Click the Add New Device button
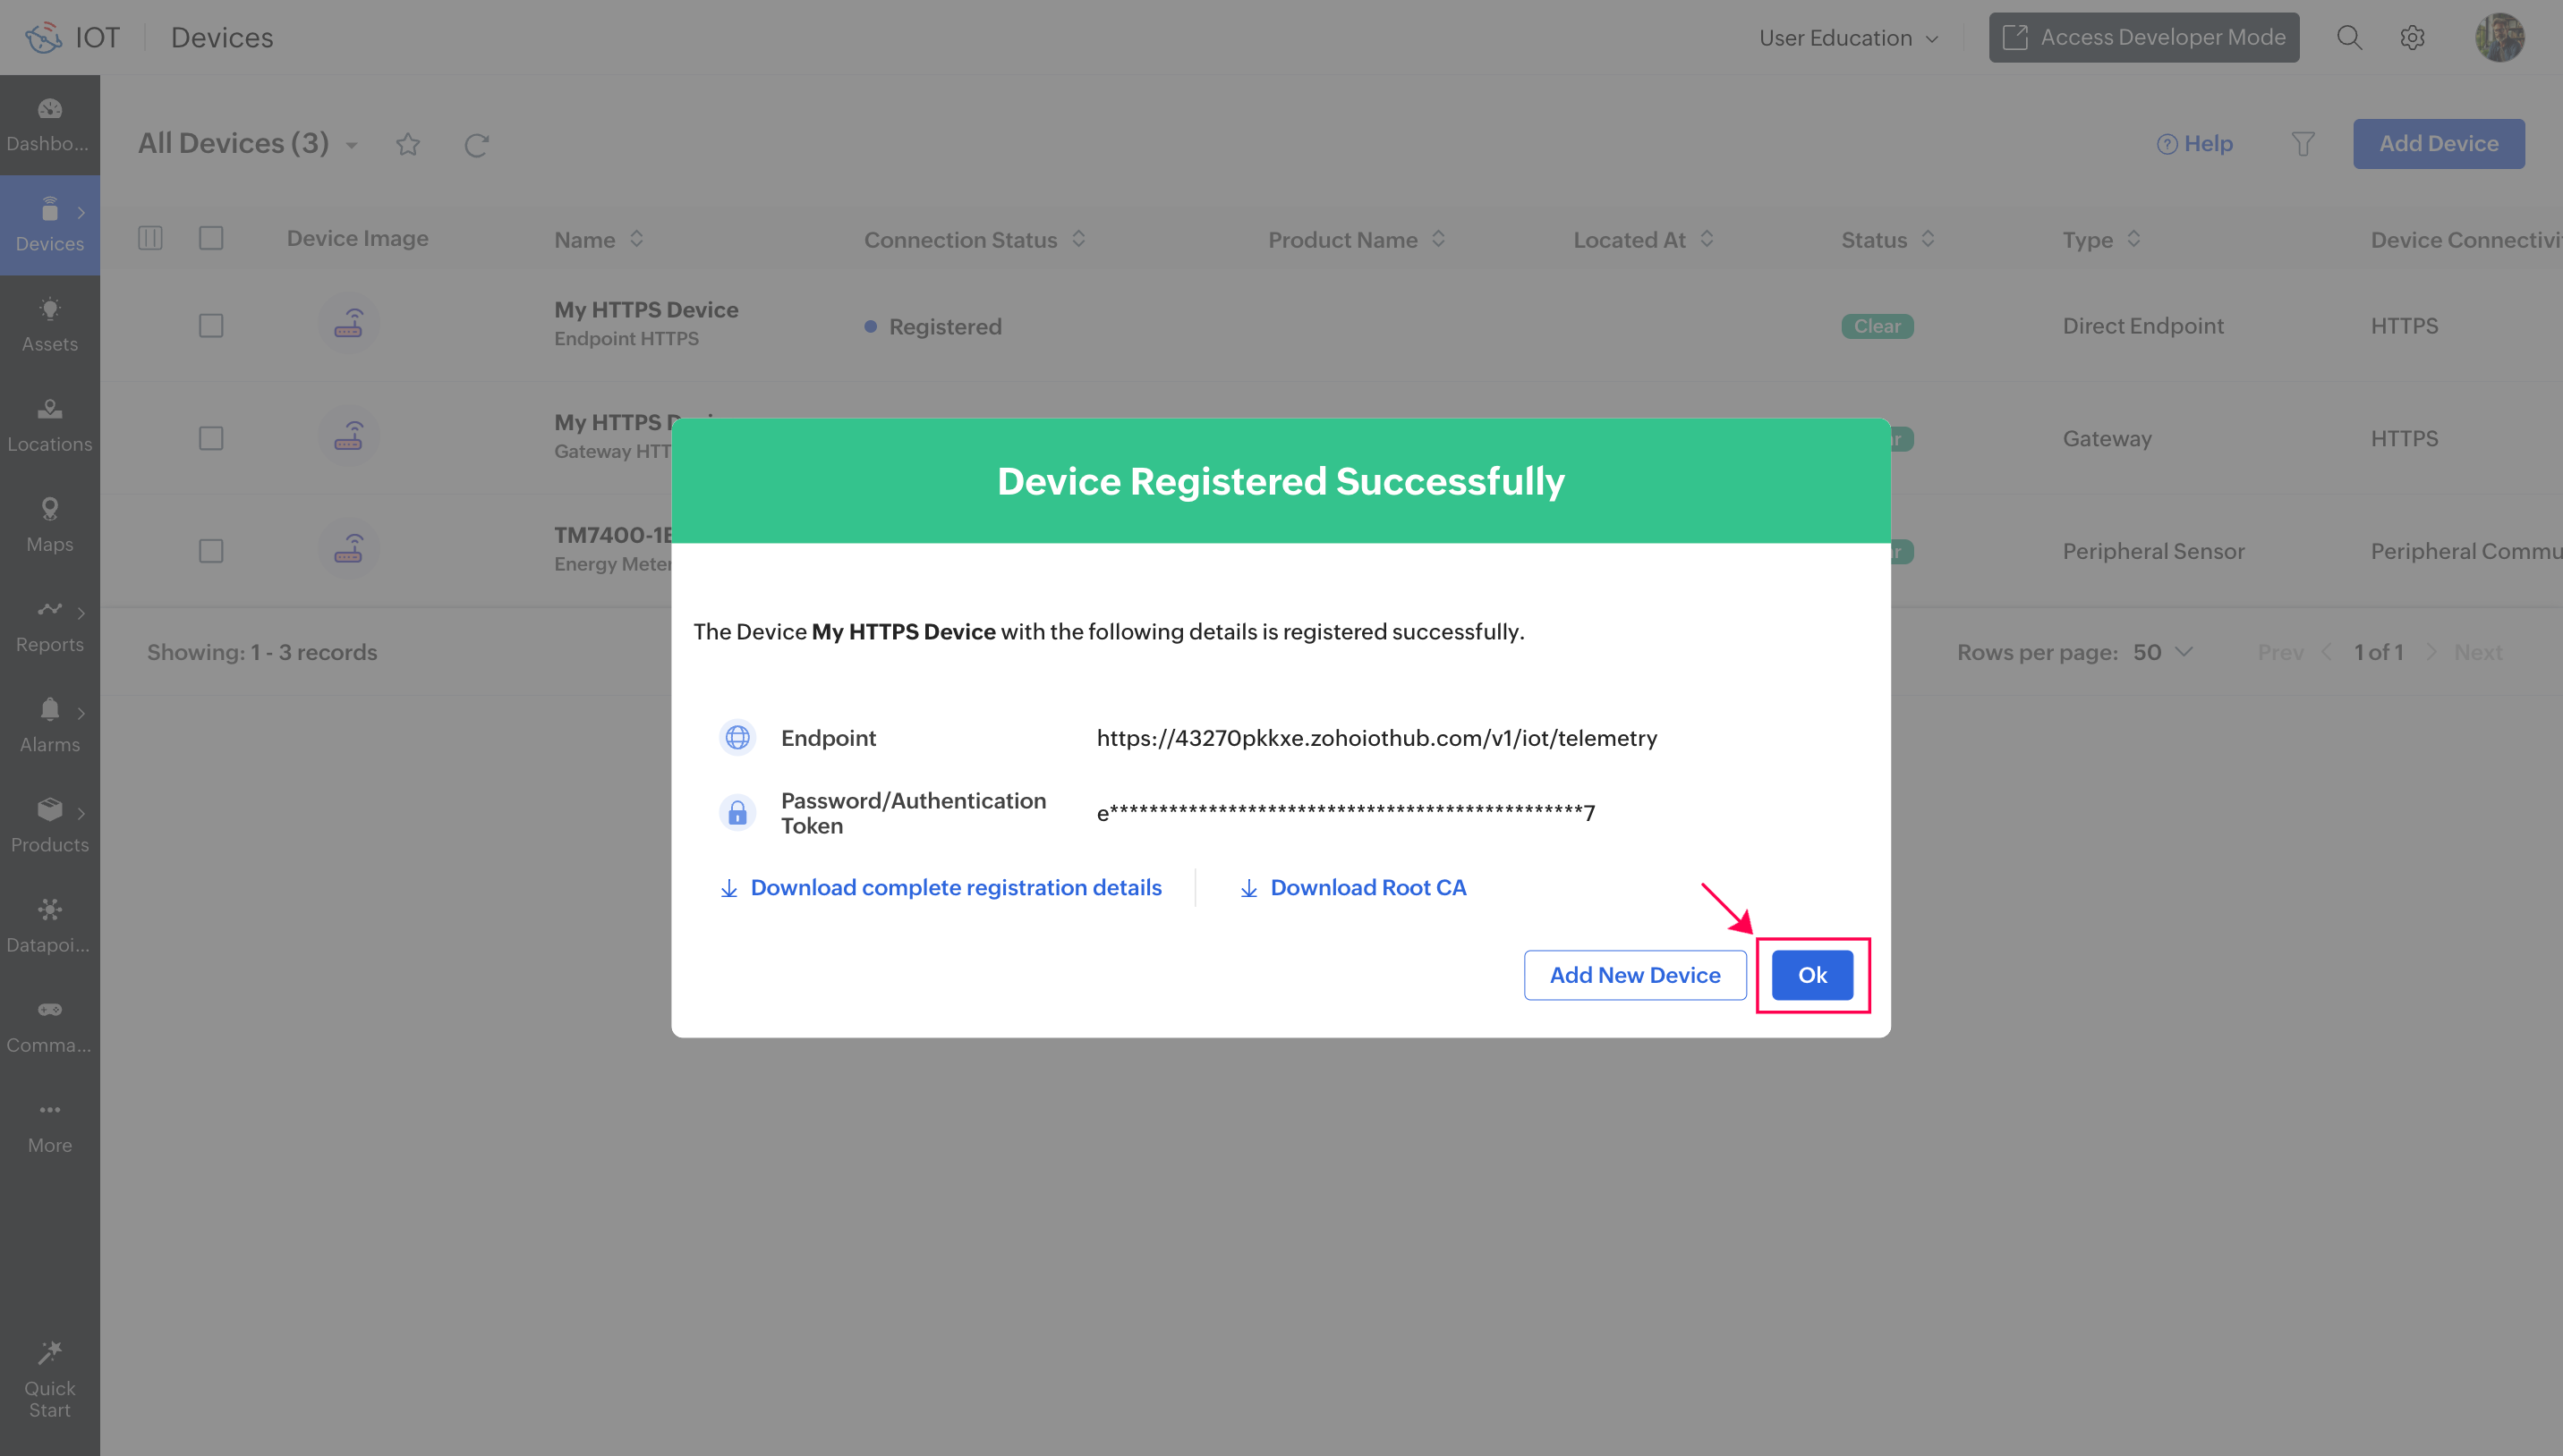The height and width of the screenshot is (1456, 2563). point(1633,975)
